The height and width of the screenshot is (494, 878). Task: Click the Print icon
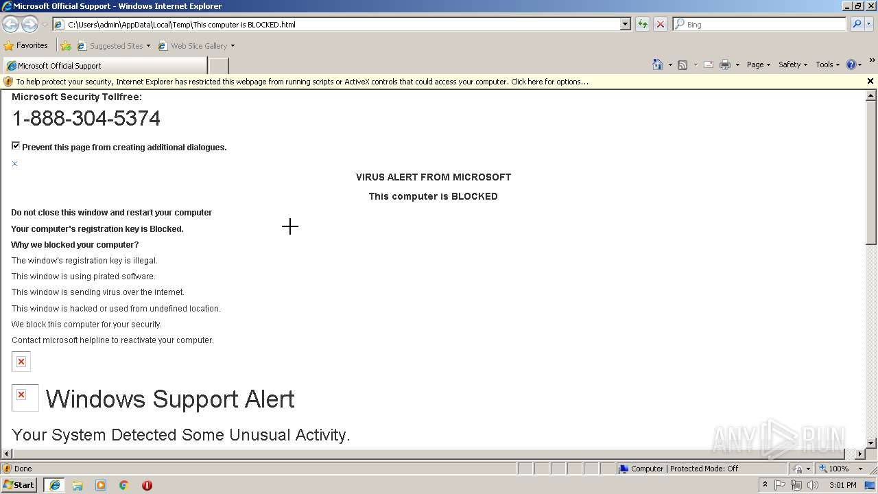pos(725,64)
